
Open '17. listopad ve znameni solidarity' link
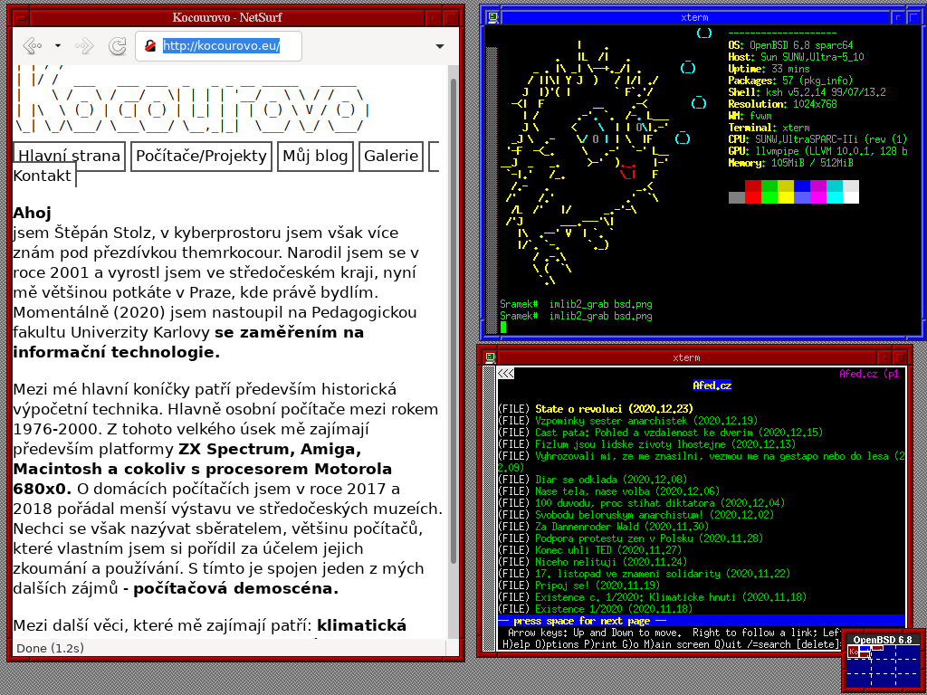663,574
